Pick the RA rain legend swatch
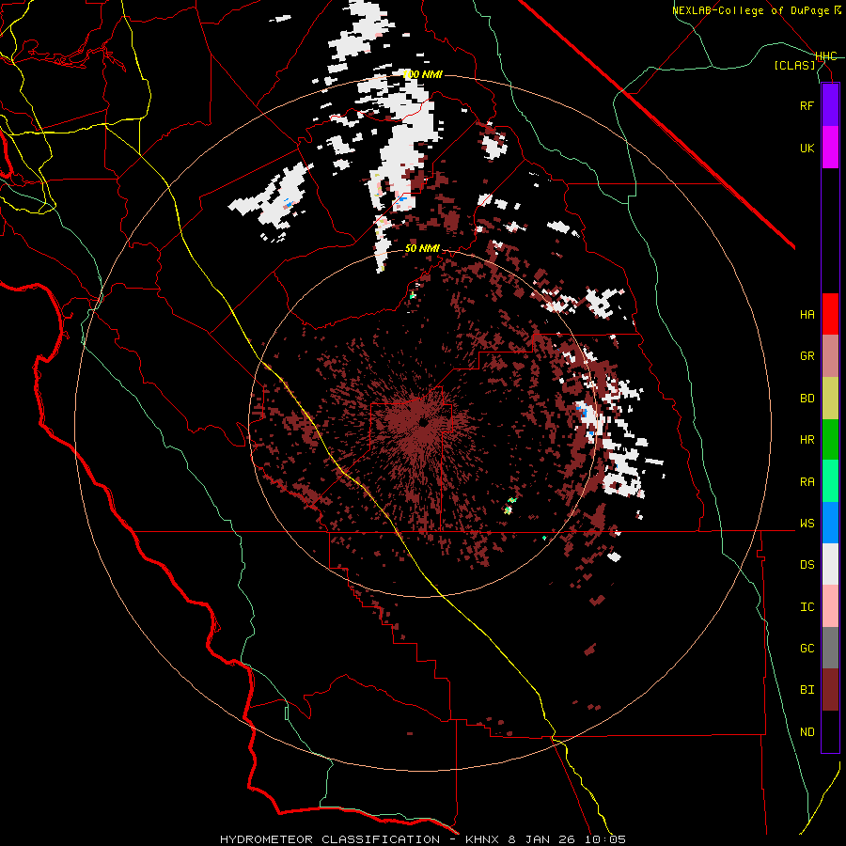 [x=830, y=481]
